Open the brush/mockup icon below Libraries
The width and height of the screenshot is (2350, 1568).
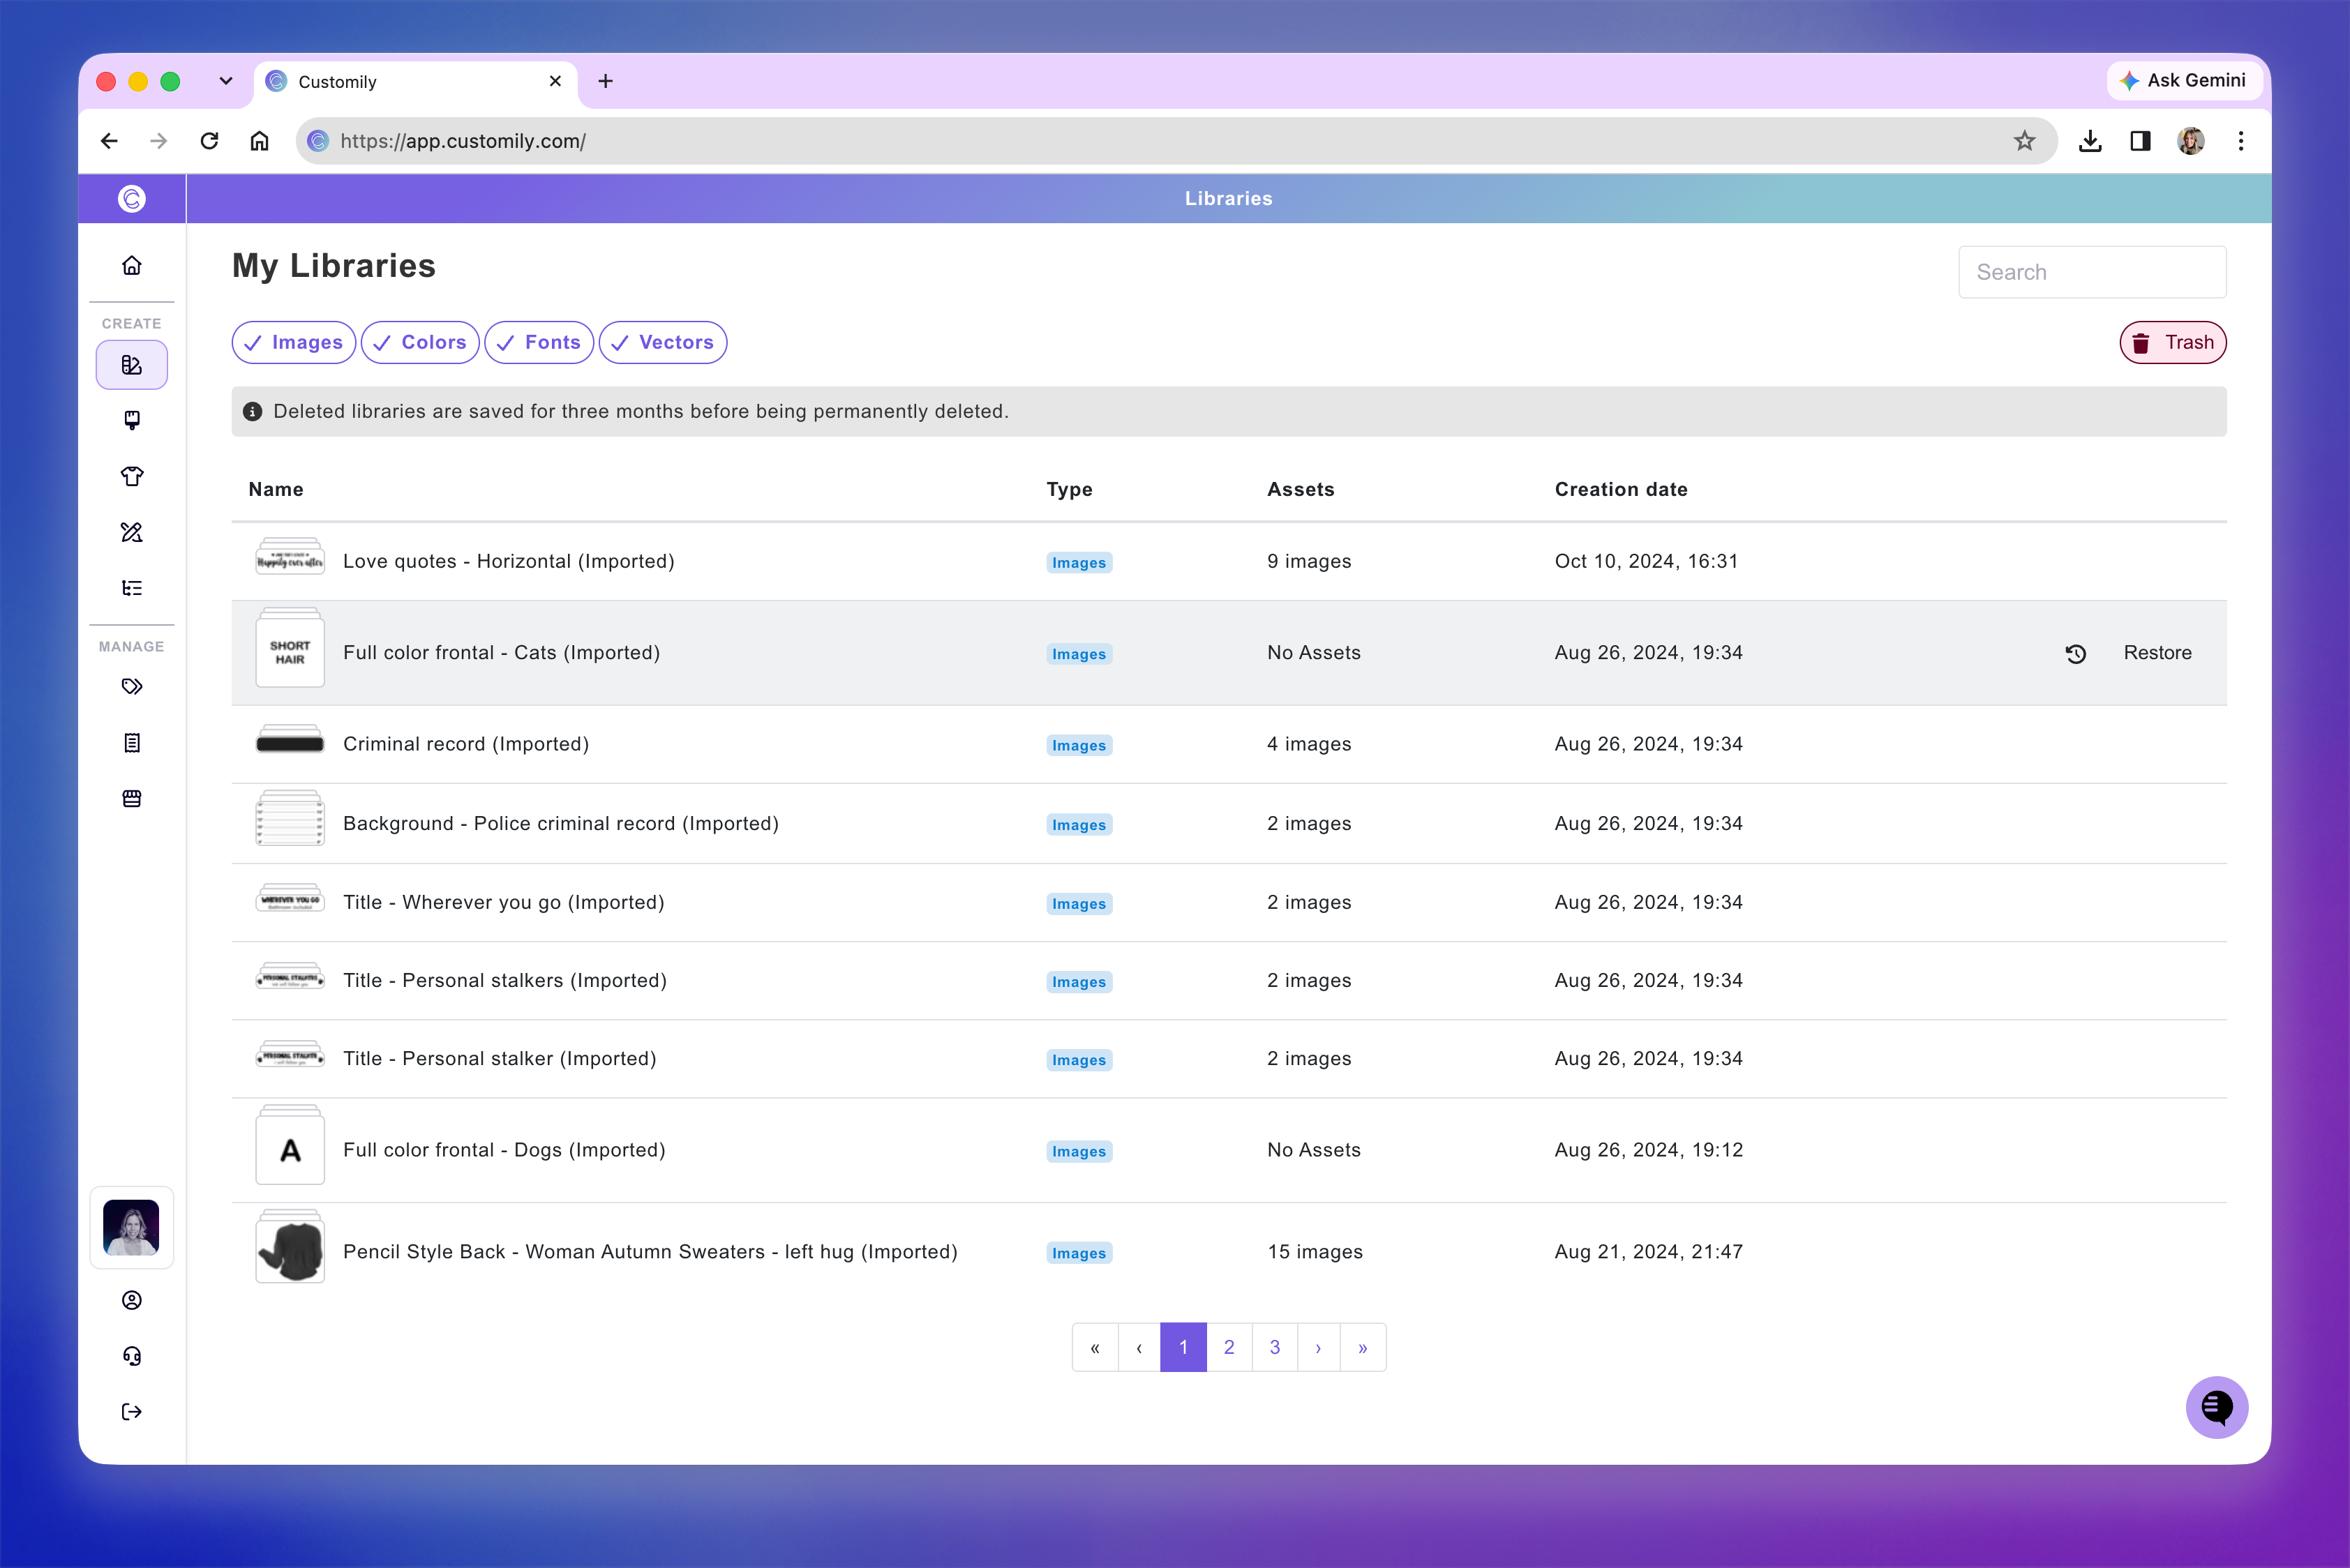(x=131, y=420)
